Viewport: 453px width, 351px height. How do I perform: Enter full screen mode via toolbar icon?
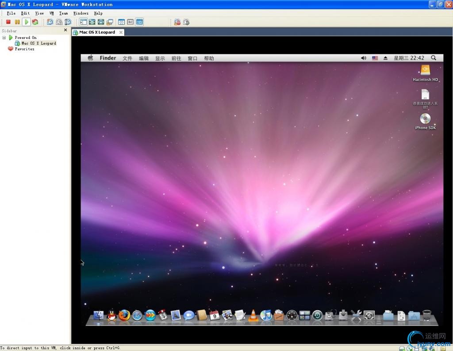coord(92,22)
